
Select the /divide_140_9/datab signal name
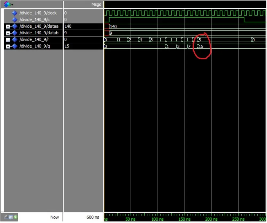click(39, 33)
